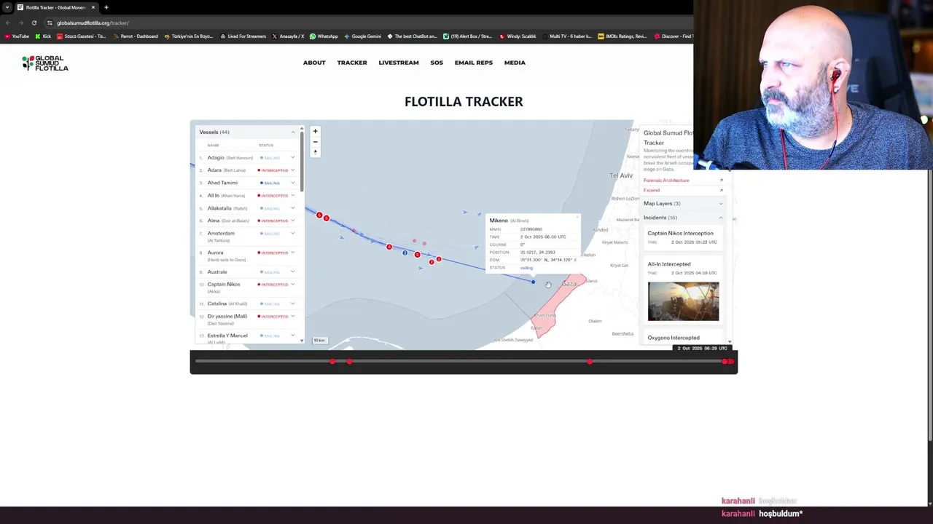The image size is (933, 524).
Task: Click Ahed Tamimi's SAILING status label
Action: click(270, 183)
